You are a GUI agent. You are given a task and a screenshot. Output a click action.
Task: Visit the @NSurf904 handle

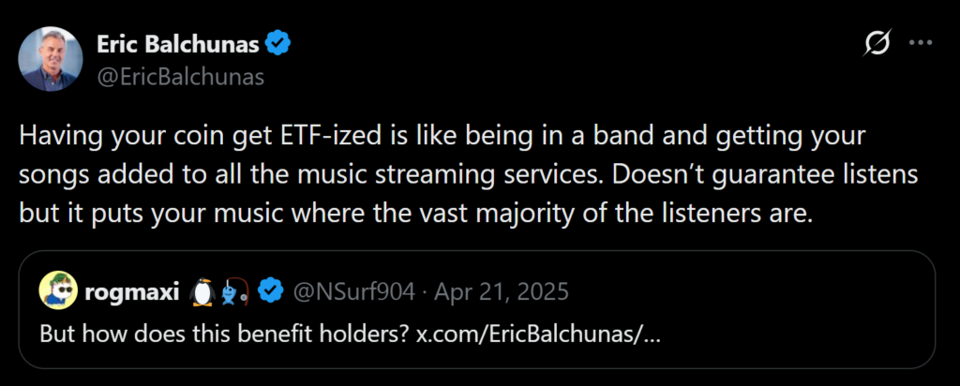coord(353,292)
